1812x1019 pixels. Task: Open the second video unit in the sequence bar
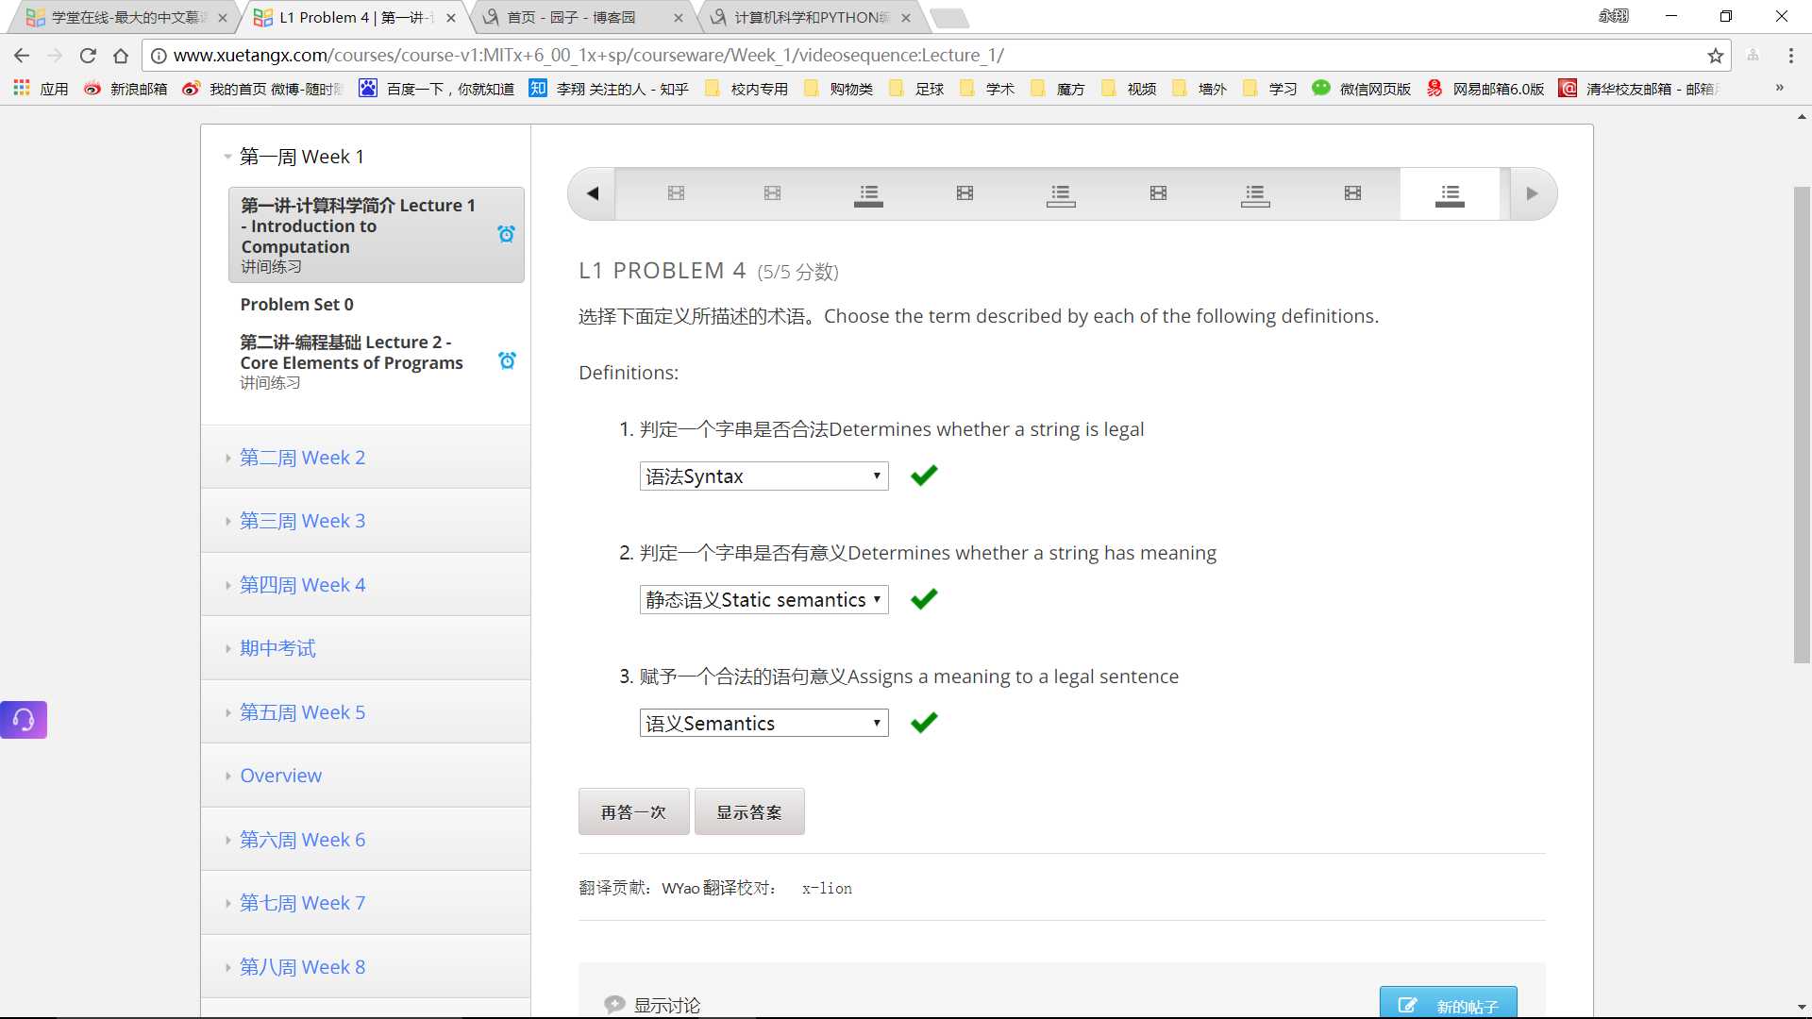tap(772, 193)
